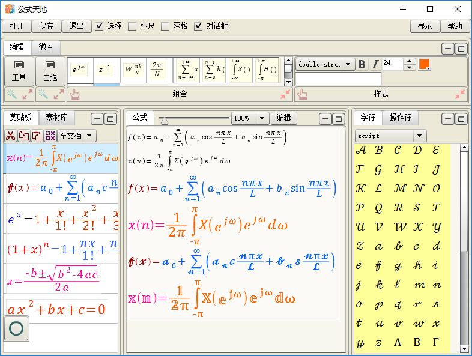
Task: Click the zoom slider handle
Action: (165, 121)
